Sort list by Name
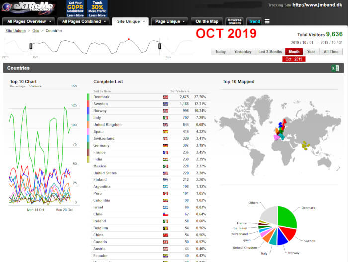This screenshot has width=348, height=262. click(x=102, y=91)
